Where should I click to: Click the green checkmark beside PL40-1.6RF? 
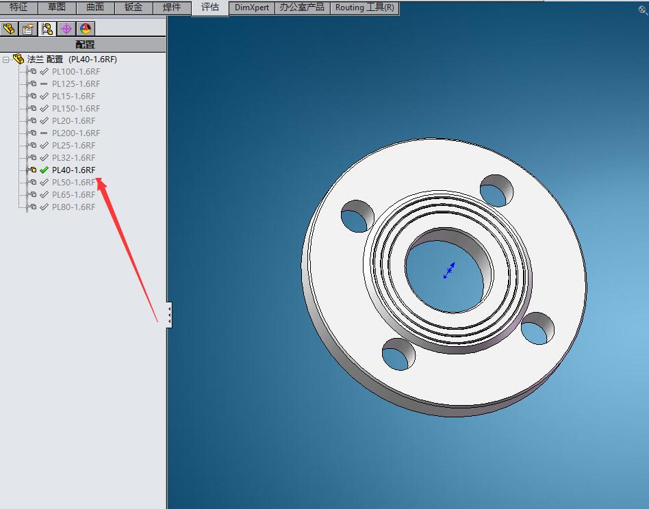coord(44,170)
